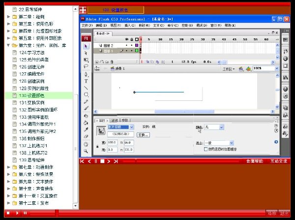Screen dimensions: 295x220
Task: Select the Pencil tool
Action: pyautogui.click(x=86, y=101)
